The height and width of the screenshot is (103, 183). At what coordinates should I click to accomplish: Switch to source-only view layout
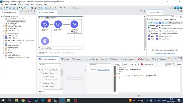click(x=173, y=64)
